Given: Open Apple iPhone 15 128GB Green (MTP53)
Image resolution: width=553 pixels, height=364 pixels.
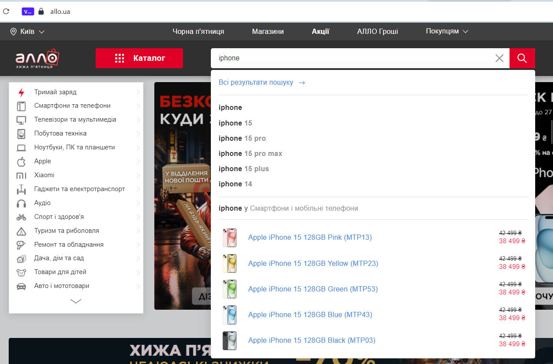Looking at the screenshot, I should click(313, 289).
